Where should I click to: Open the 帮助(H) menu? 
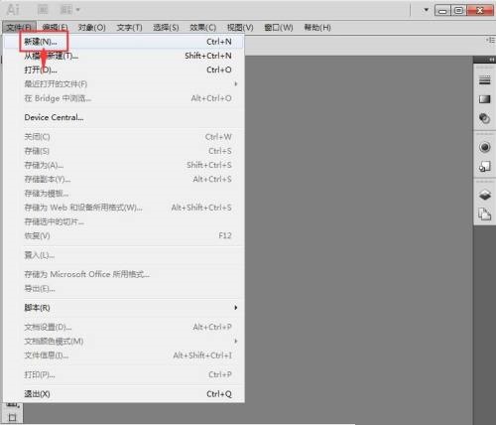[317, 27]
